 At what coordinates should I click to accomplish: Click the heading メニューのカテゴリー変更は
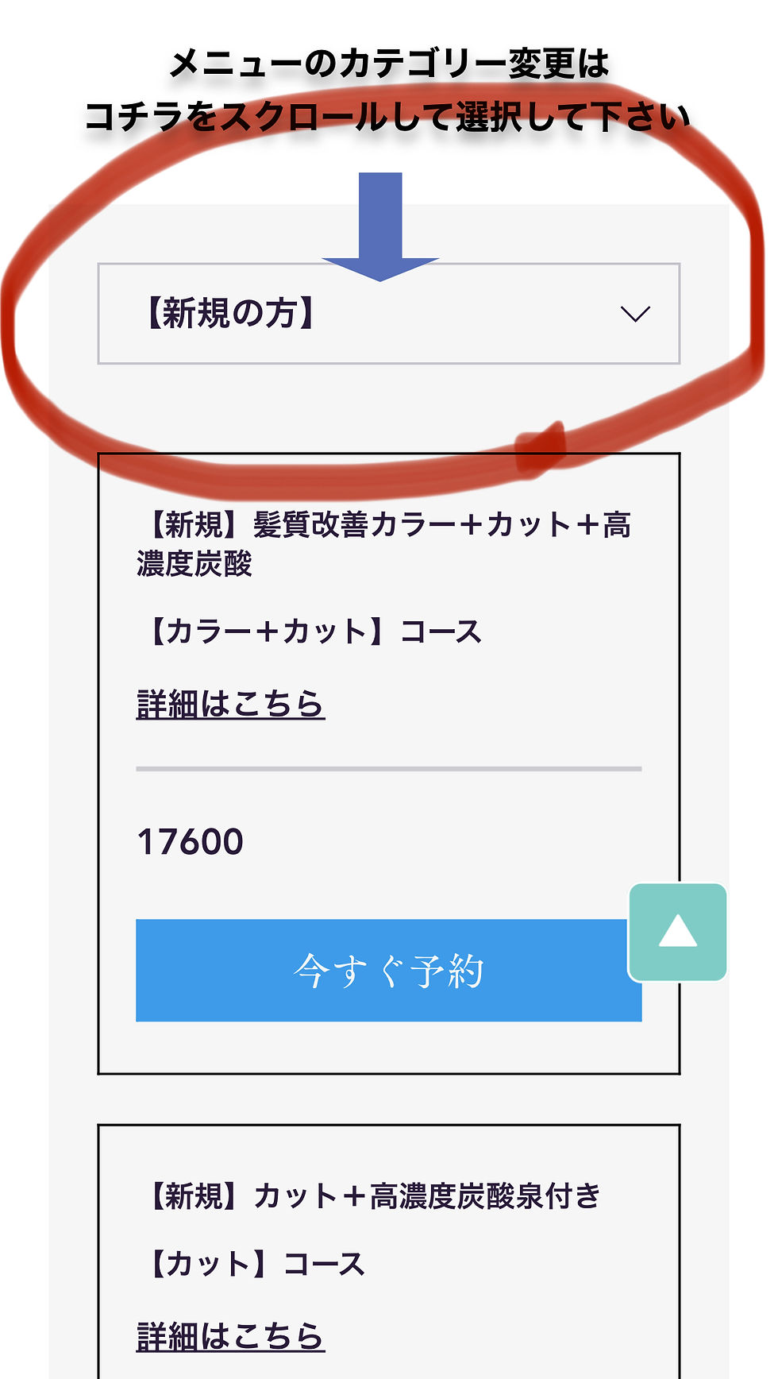pos(389,64)
